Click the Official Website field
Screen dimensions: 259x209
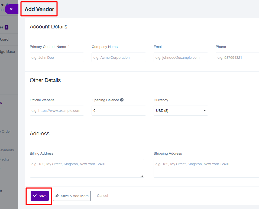coord(57,111)
